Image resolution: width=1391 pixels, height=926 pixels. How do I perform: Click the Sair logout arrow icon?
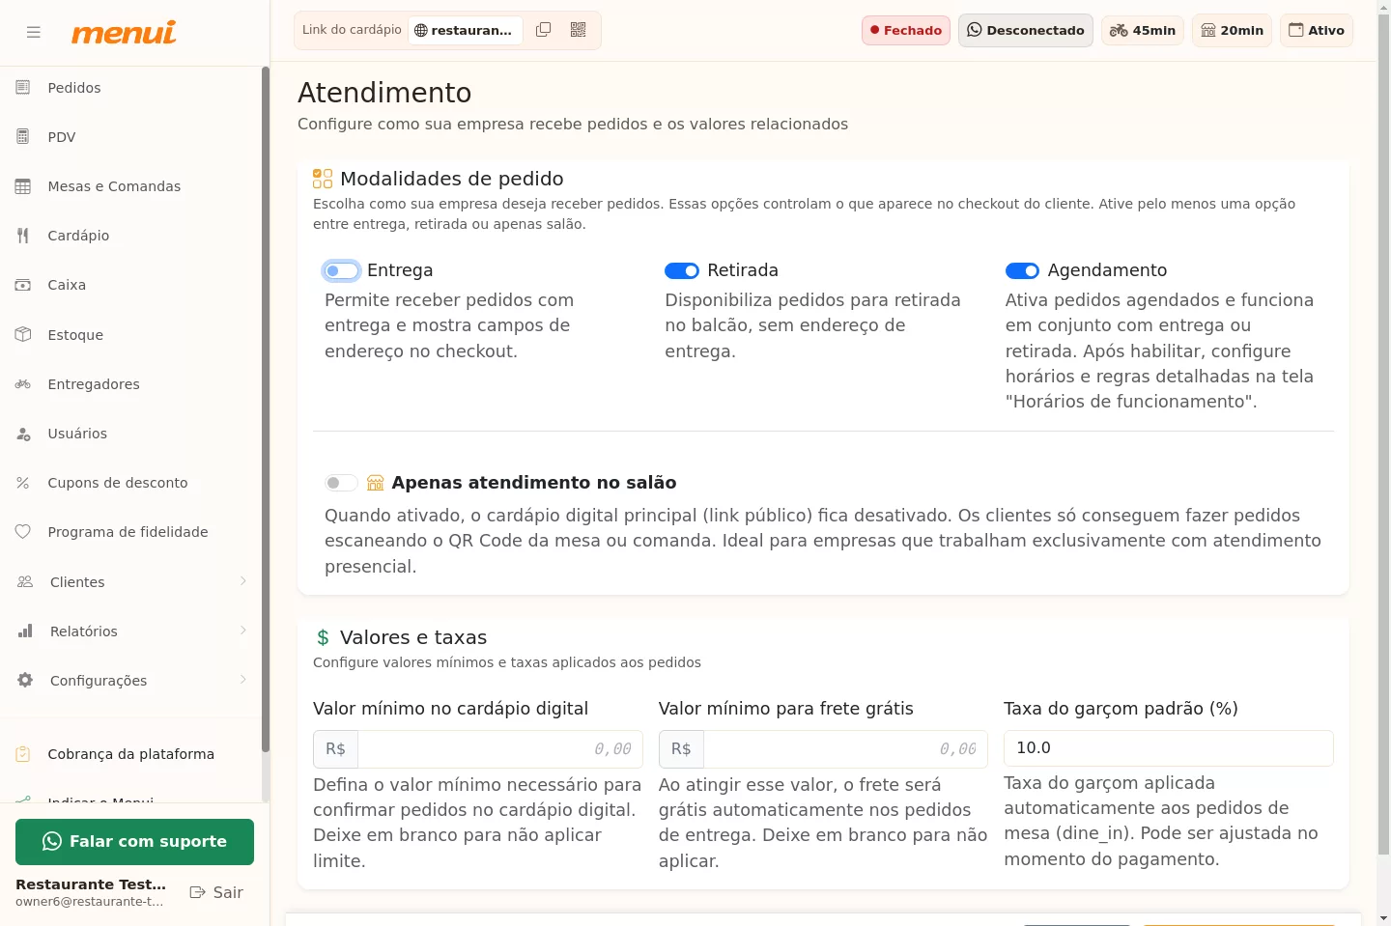[197, 892]
